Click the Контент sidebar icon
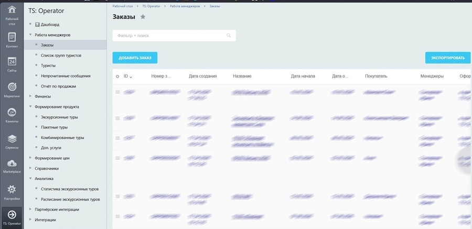Screen dimensions: 472x229 pos(12,38)
